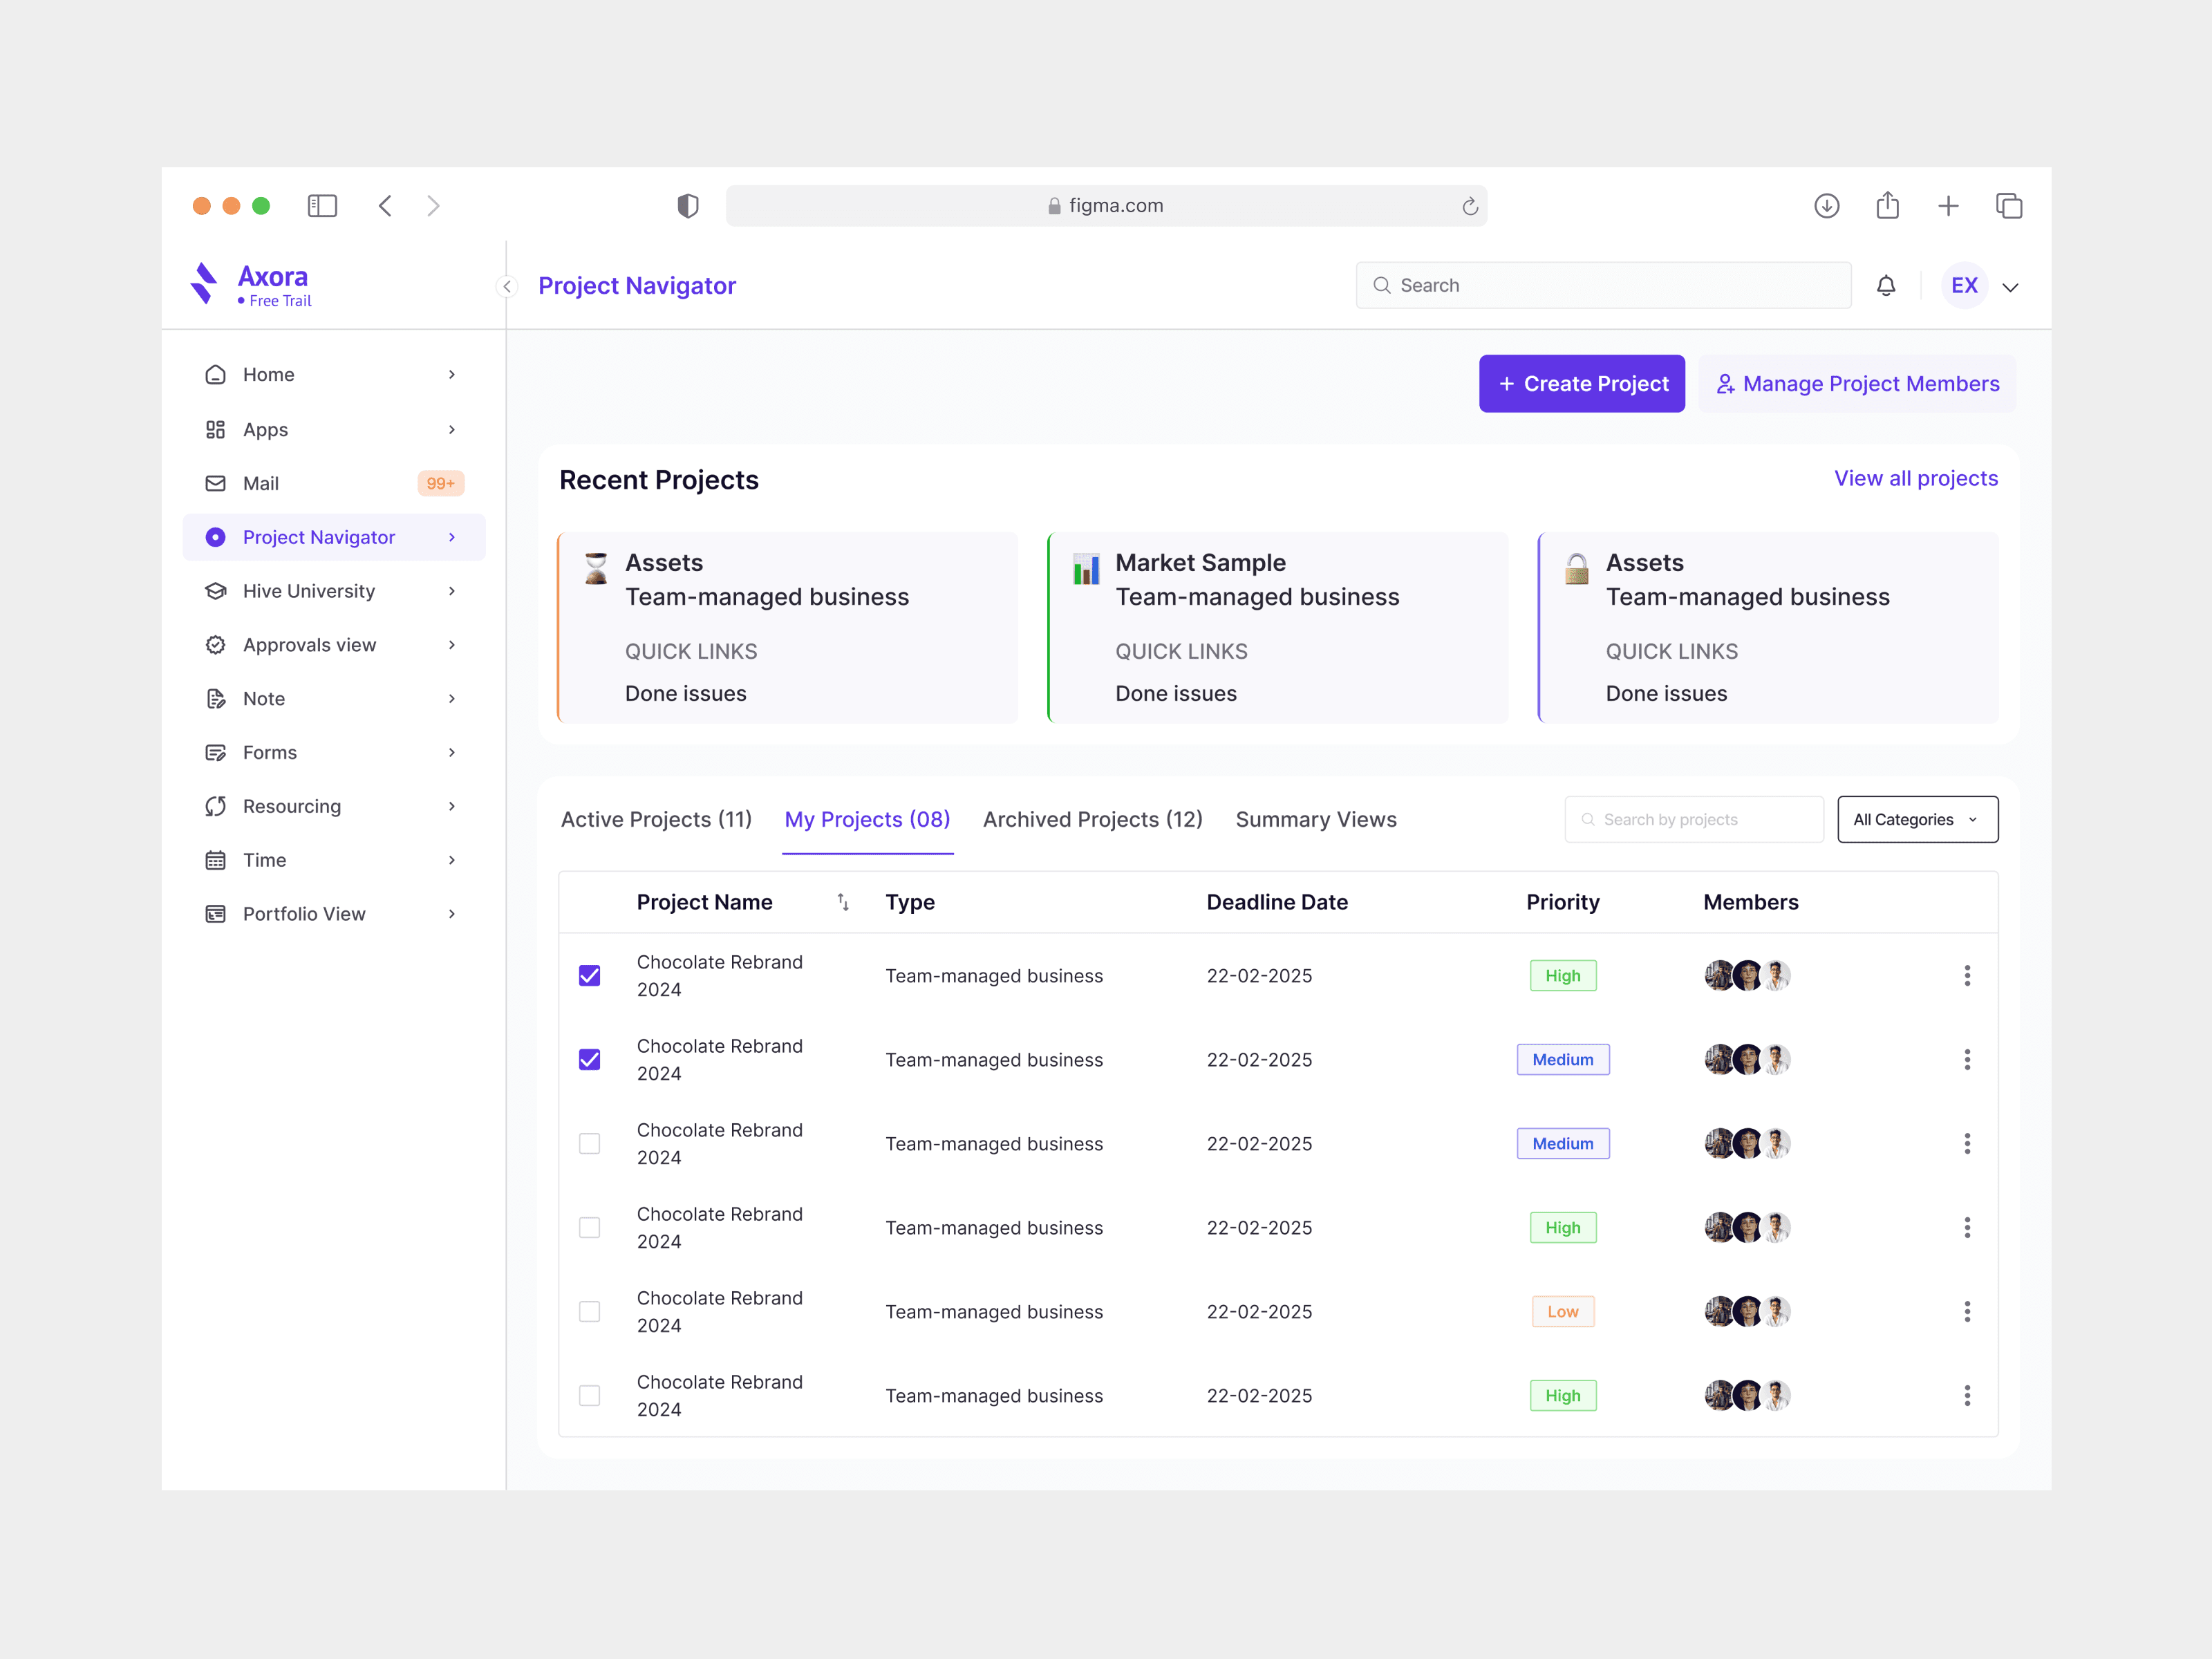Click the page reload icon in address bar

pos(1469,206)
